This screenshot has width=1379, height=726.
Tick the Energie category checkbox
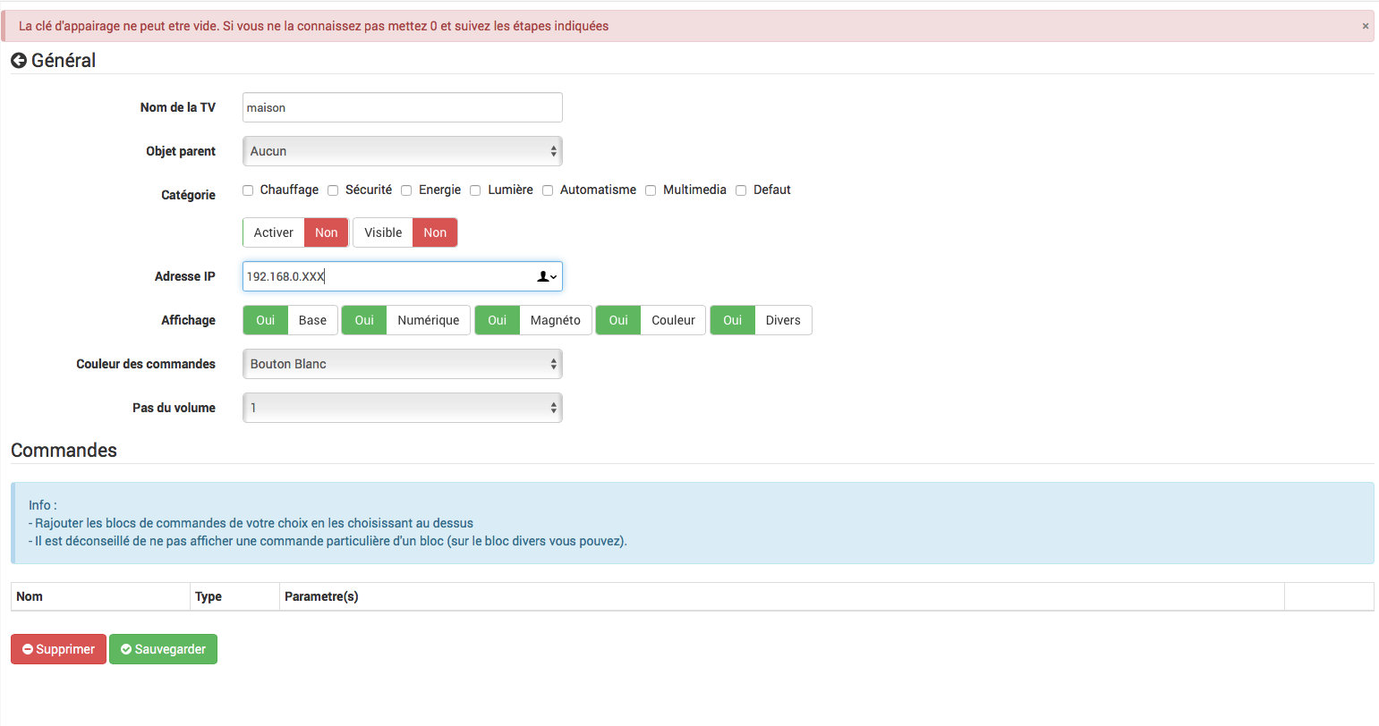406,190
